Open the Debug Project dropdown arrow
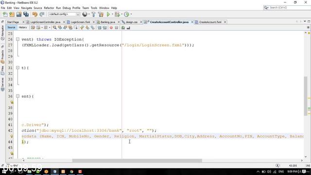Image resolution: width=311 pixels, height=175 pixels. tap(121, 14)
